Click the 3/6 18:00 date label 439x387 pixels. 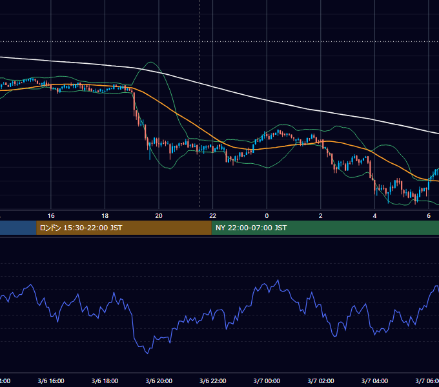105,381
